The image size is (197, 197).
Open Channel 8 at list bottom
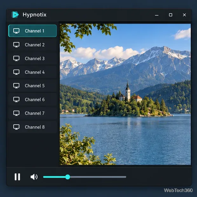coord(32,127)
